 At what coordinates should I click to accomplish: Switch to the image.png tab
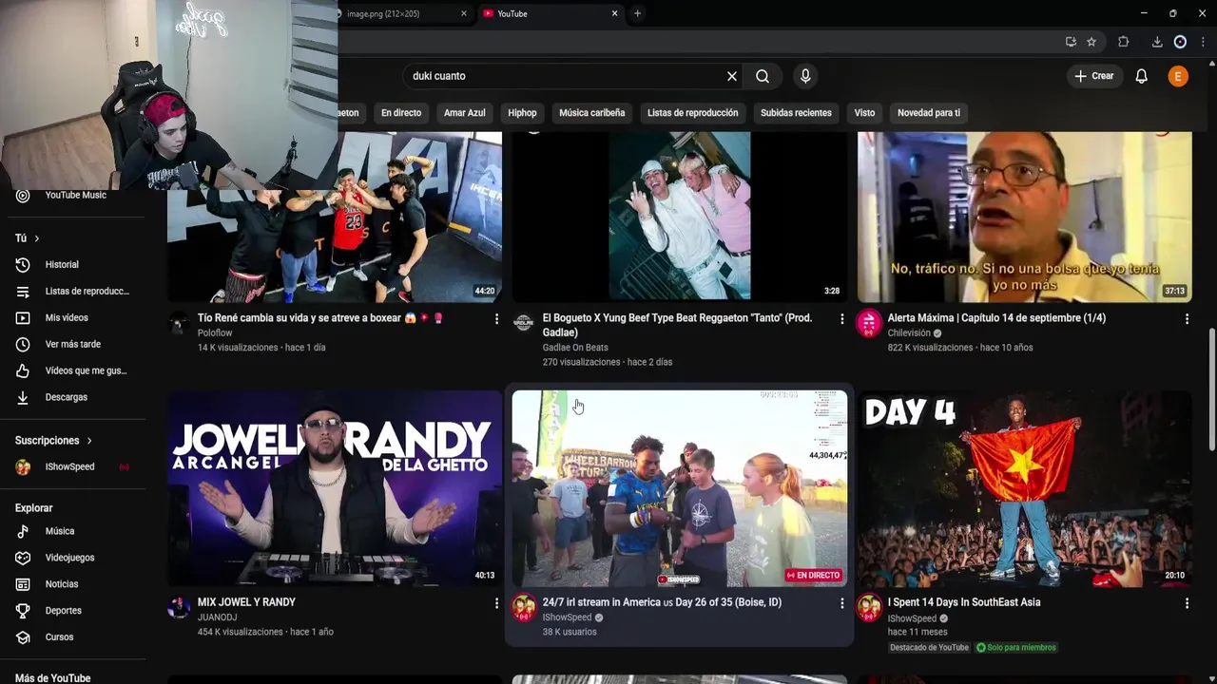[395, 13]
